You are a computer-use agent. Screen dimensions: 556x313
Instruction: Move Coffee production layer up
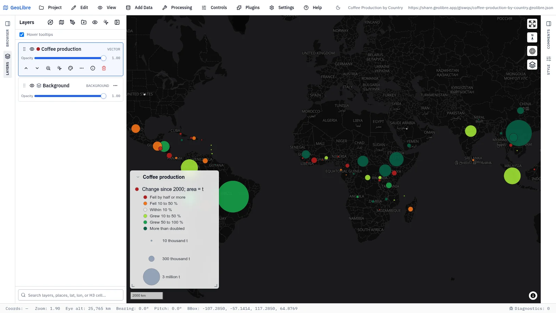click(26, 68)
